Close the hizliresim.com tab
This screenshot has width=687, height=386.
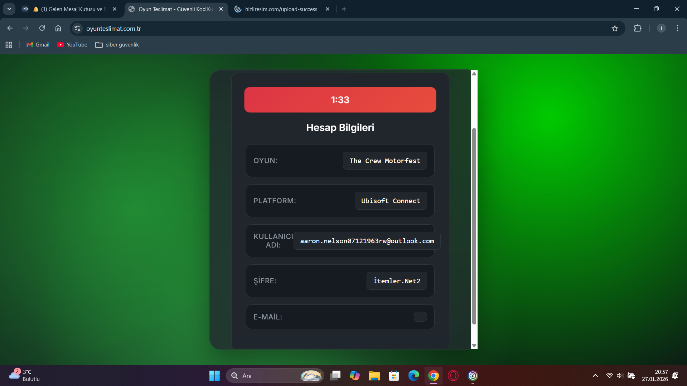(327, 9)
